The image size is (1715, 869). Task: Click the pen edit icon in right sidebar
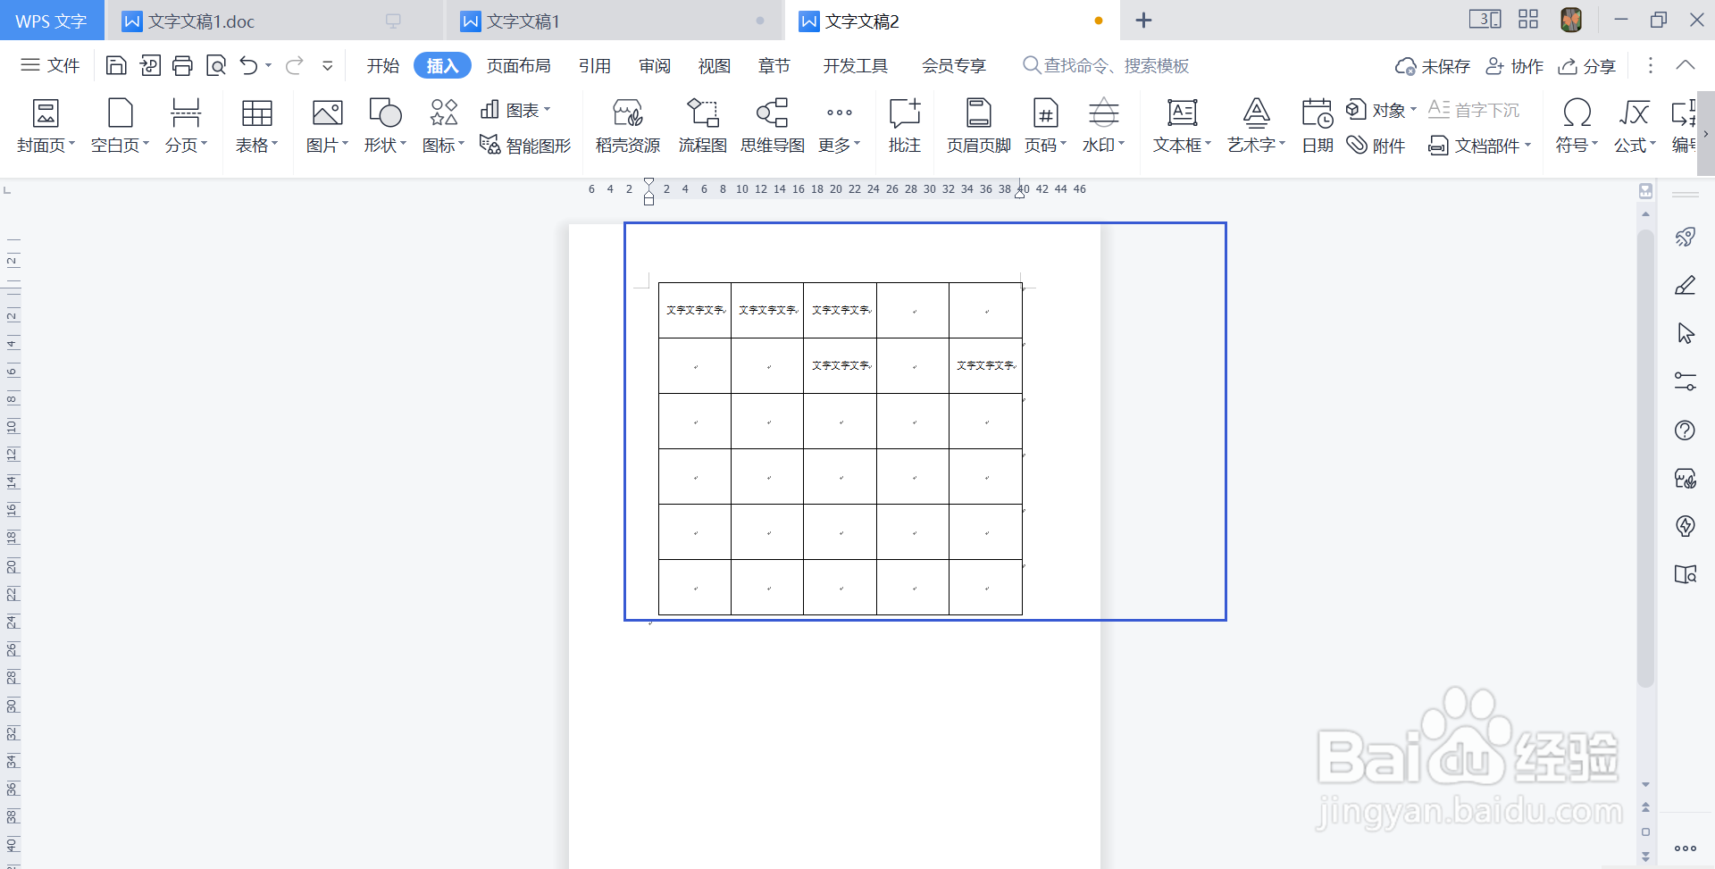click(1686, 285)
